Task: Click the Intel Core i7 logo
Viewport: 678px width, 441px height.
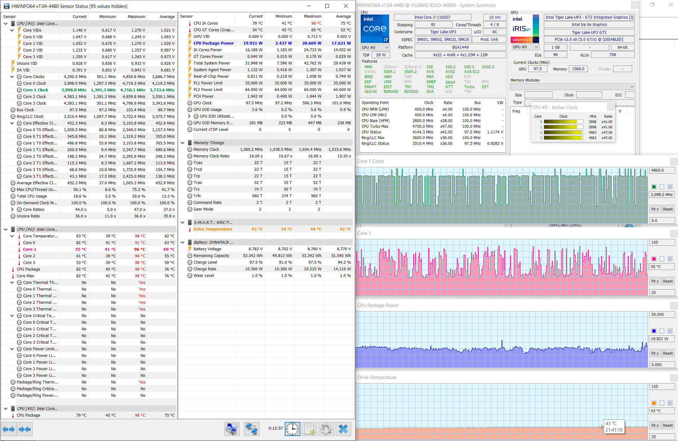Action: pos(375,28)
